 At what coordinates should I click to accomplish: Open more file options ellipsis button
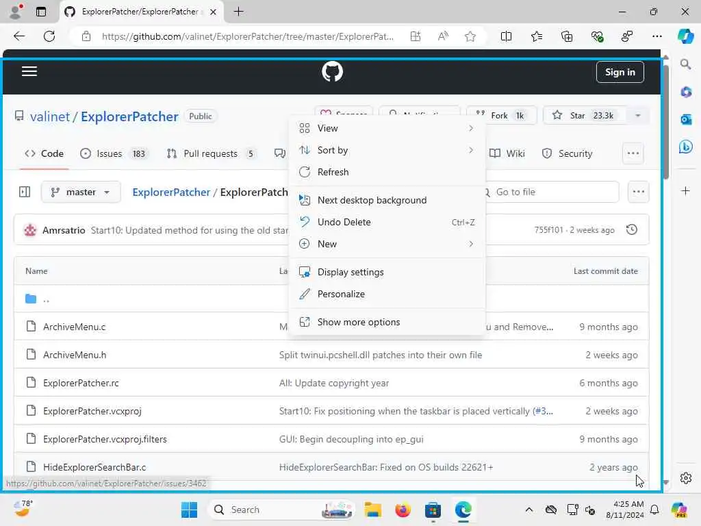639,192
